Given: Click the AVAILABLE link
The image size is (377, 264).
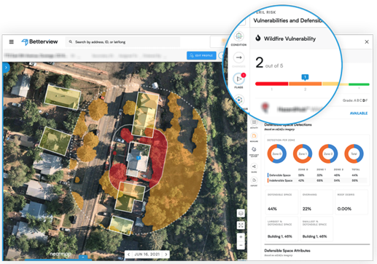Looking at the screenshot, I should click(x=359, y=113).
